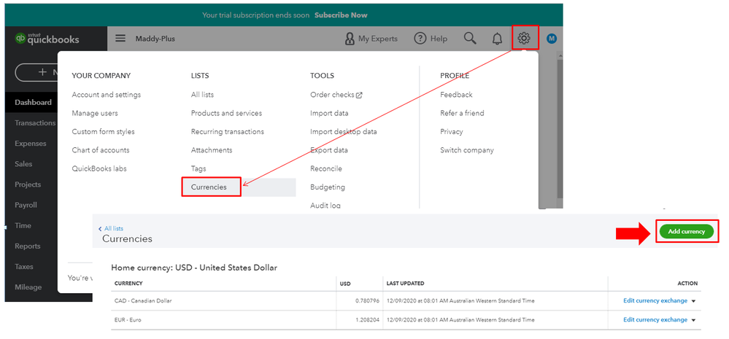Toggle the hamburger navigation menu
Viewport: 729px width, 339px height.
(120, 39)
